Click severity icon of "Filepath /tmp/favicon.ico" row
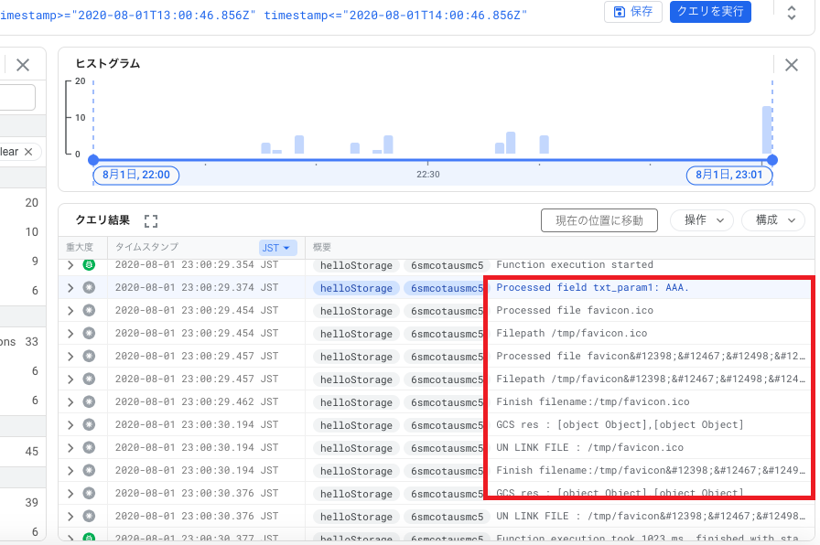The height and width of the screenshot is (545, 820). pyautogui.click(x=89, y=334)
